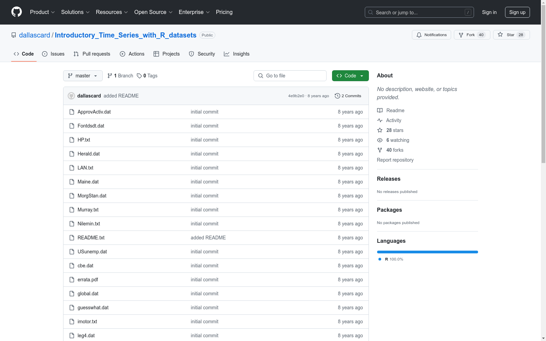This screenshot has height=341, width=546.
Task: Click the branch icon next to 1 Branch
Action: [110, 76]
